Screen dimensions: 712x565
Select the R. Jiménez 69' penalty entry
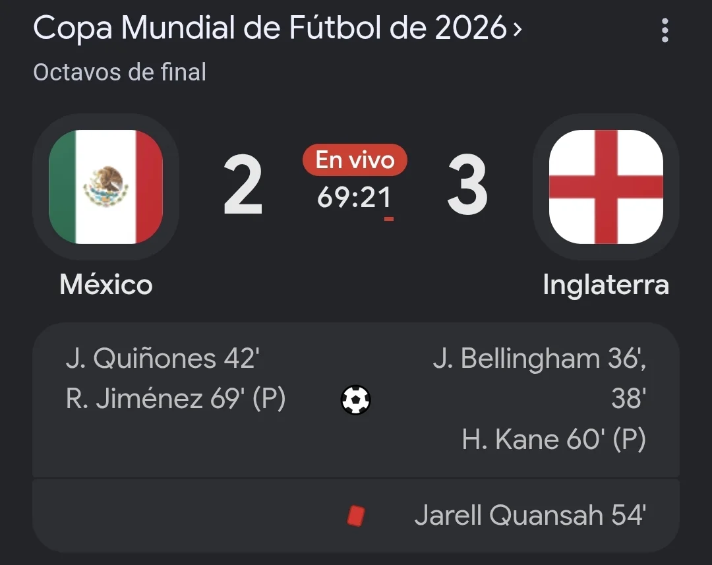[176, 399]
